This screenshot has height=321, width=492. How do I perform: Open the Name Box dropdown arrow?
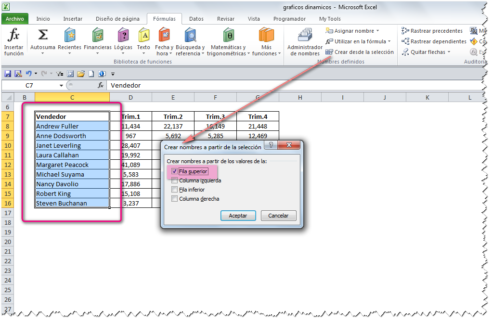coord(61,84)
